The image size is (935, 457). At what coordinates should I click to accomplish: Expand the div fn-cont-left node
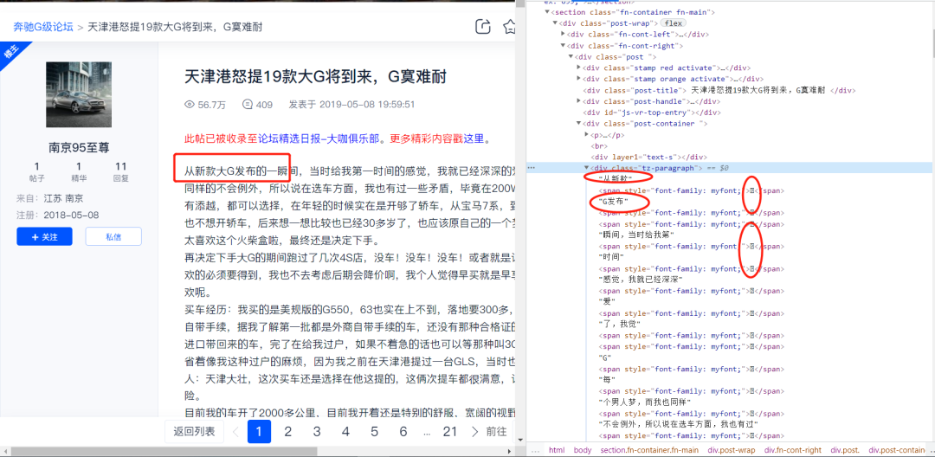pos(563,35)
